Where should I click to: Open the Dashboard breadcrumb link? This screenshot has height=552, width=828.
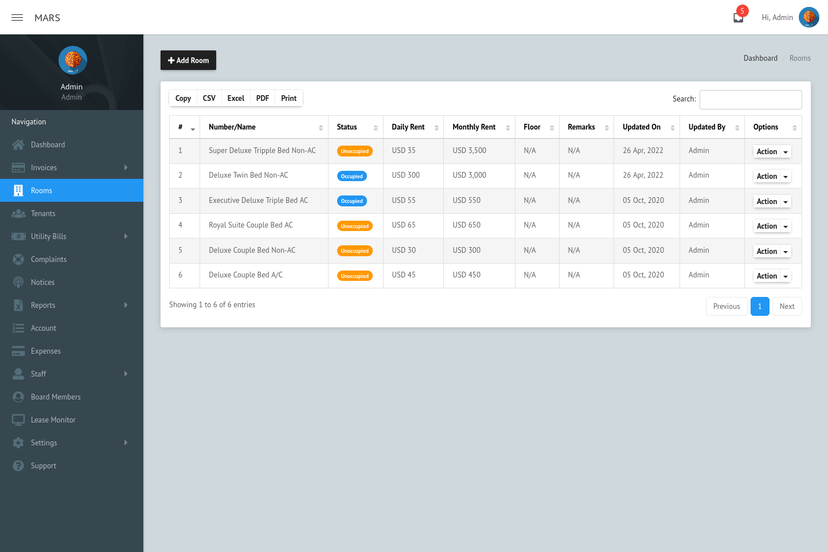coord(760,58)
